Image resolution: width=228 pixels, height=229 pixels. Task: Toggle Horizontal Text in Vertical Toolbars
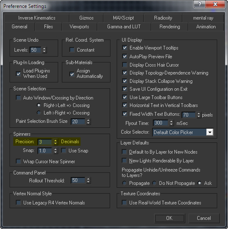125,105
